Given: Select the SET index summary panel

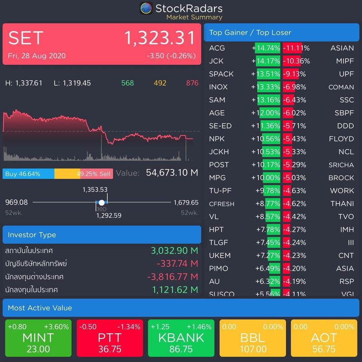Looking at the screenshot, I should click(x=102, y=45).
